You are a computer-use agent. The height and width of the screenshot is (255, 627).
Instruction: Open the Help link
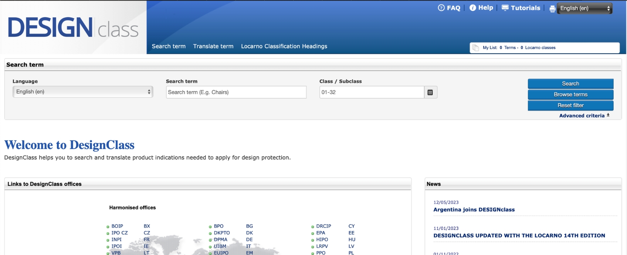[486, 8]
